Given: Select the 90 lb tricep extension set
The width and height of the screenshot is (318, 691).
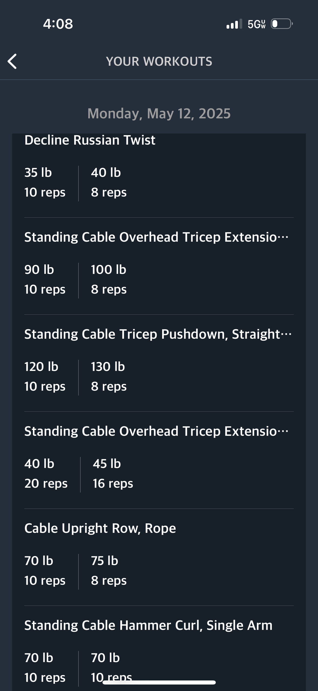Looking at the screenshot, I should click(x=45, y=280).
